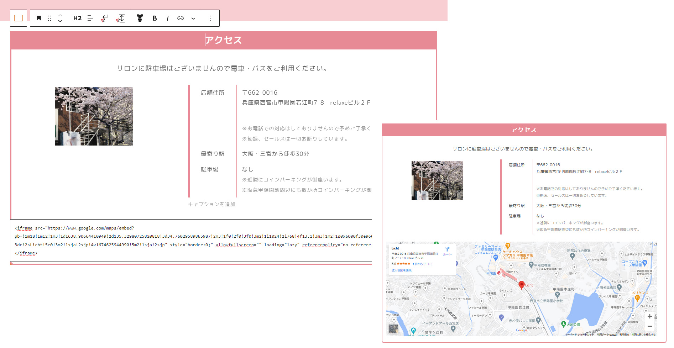The image size is (674, 348).
Task: Move the block down with the arrow
Action: pos(60,21)
